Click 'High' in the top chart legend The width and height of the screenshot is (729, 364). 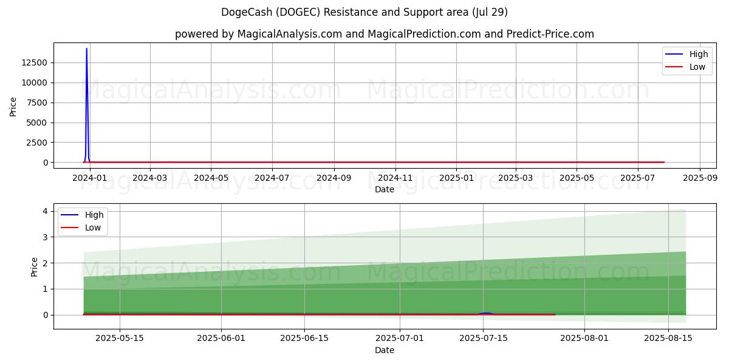coord(699,54)
